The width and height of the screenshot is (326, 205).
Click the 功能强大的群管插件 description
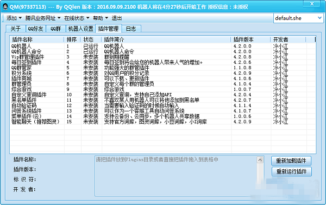[127, 68]
